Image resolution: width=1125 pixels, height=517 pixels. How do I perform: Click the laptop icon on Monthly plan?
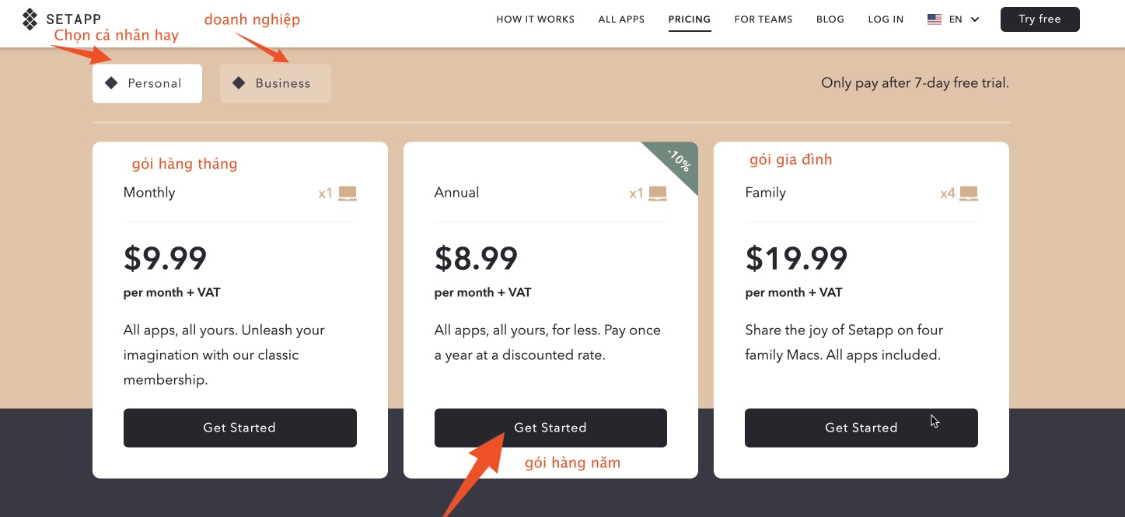tap(348, 194)
